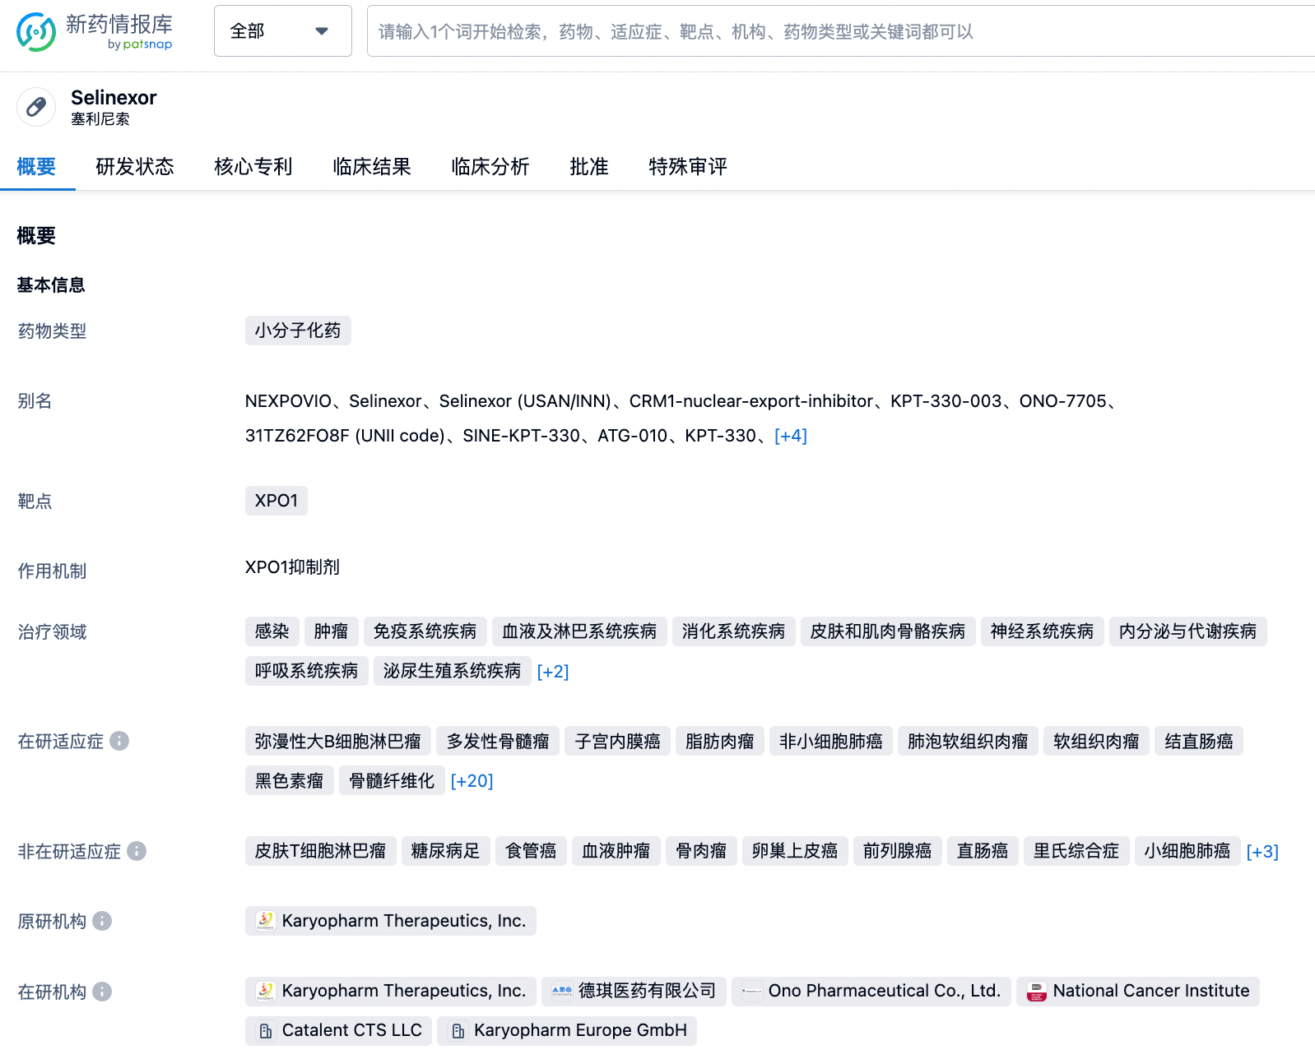Click Karyopharm Therapeutics logo in 在研机构 row
This screenshot has height=1059, width=1315.
[265, 991]
